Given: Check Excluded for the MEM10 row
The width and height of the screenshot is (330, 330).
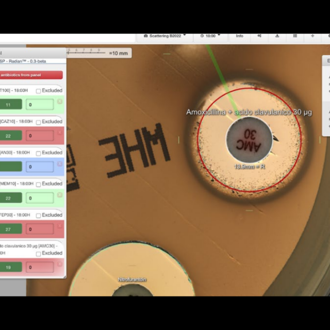Looking at the screenshot, I should [x=38, y=185].
